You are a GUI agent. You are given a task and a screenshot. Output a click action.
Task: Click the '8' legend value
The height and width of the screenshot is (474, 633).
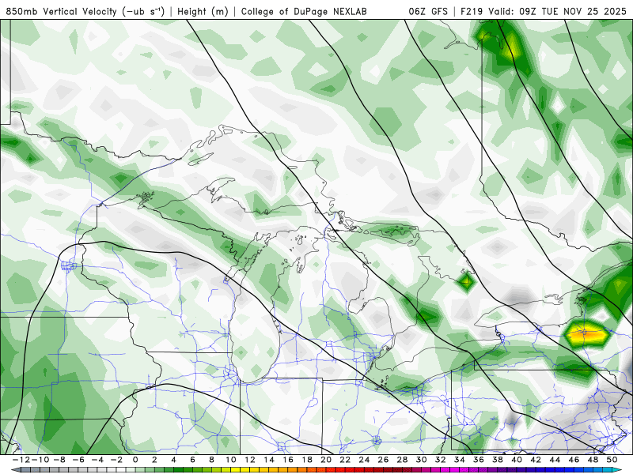click(x=211, y=460)
